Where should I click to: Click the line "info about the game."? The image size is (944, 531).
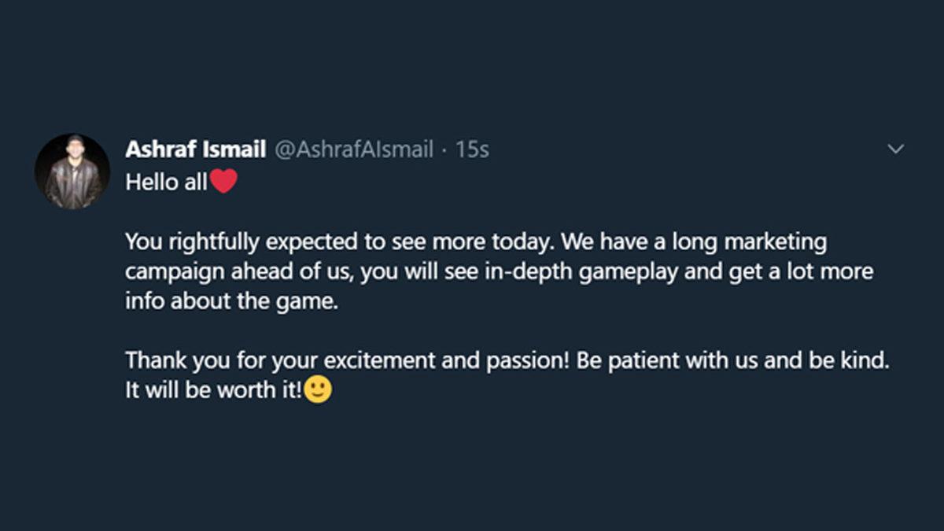point(231,301)
